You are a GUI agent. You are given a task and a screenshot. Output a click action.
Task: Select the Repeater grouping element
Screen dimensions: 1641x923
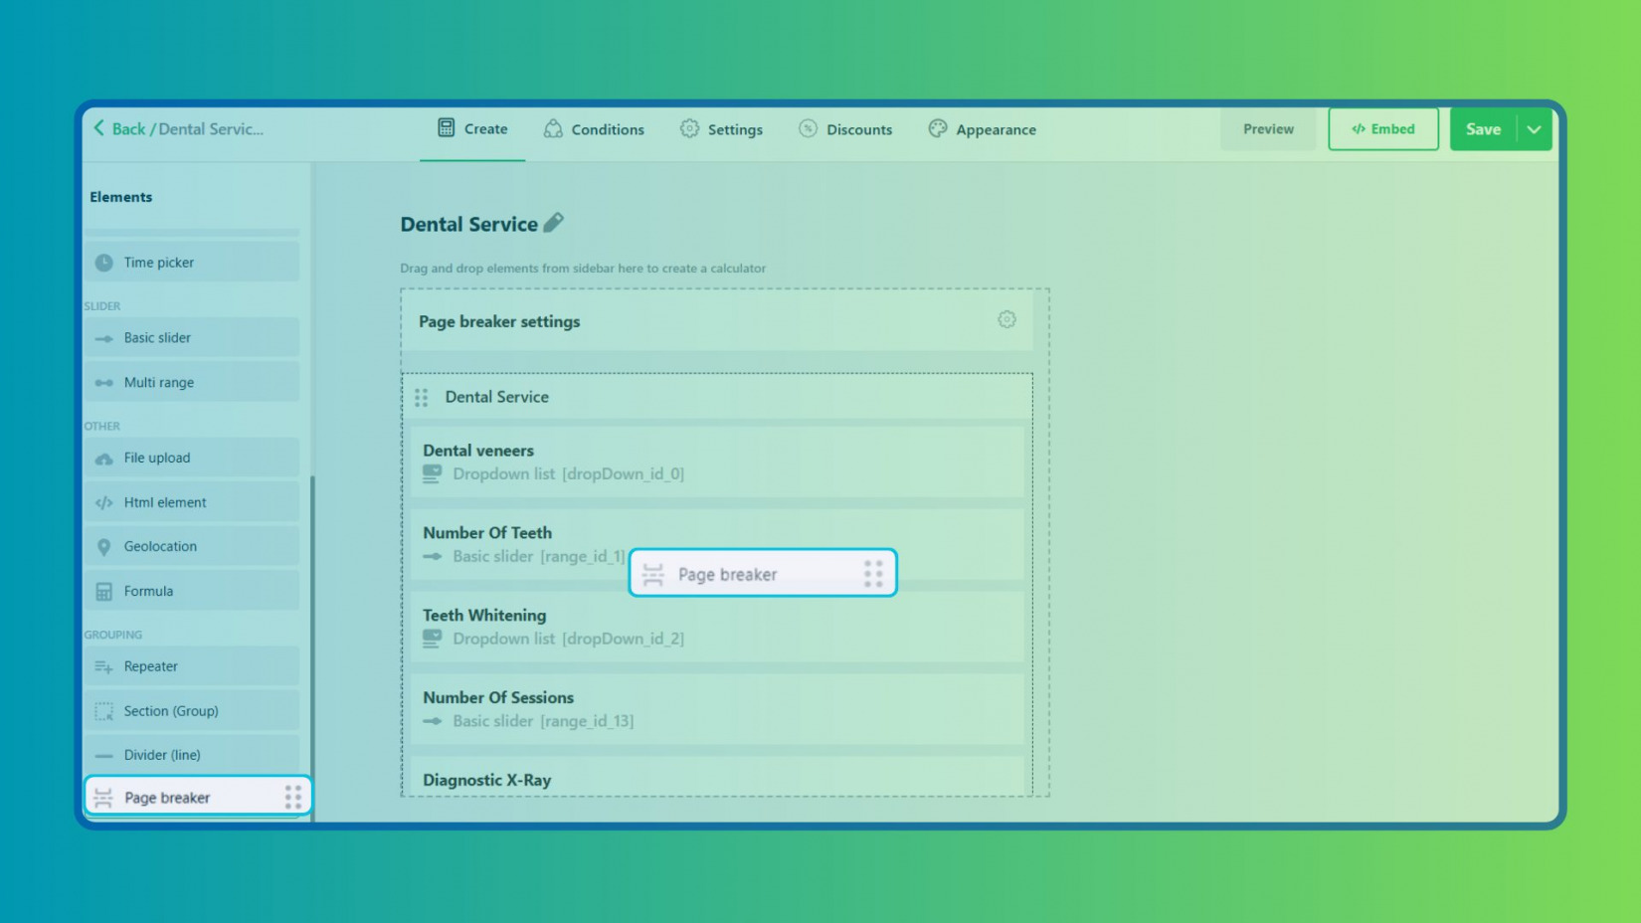[x=151, y=666]
